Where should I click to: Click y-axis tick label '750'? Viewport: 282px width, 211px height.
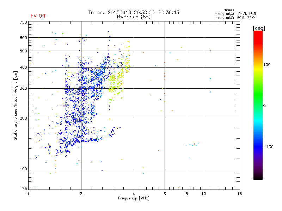pyautogui.click(x=23, y=22)
